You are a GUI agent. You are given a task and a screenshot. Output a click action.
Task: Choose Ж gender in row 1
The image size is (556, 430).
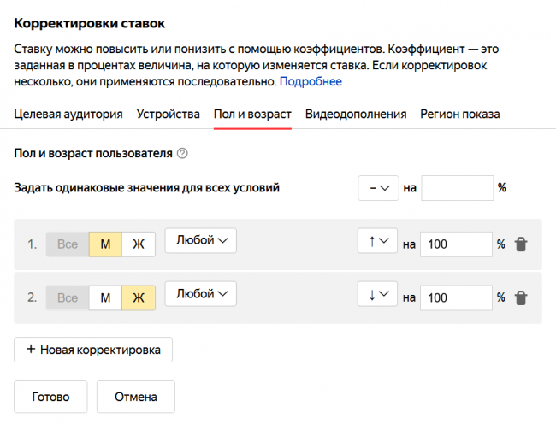pos(138,244)
